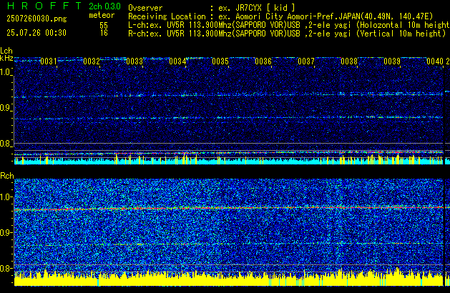Click the 0032 time marker

(92, 61)
